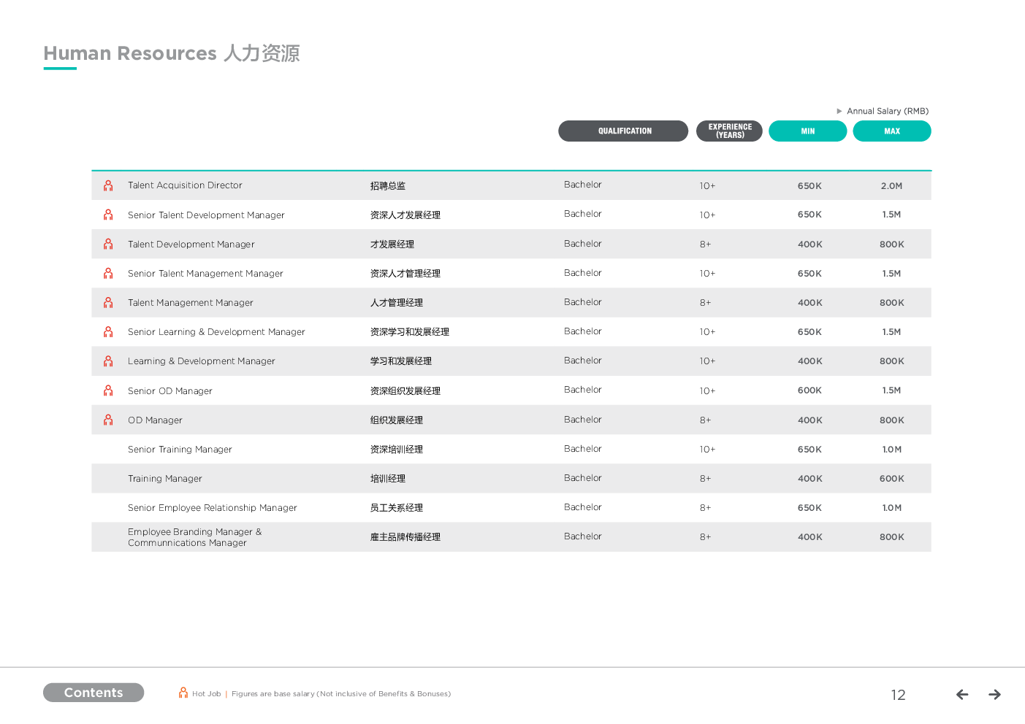
Task: Click the MIN column header
Action: tap(808, 131)
